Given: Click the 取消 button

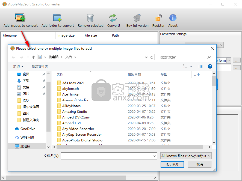Looking at the screenshot, I should (200, 164).
